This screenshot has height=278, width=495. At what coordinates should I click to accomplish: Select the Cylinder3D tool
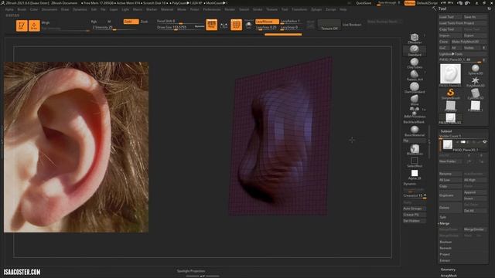click(x=476, y=94)
